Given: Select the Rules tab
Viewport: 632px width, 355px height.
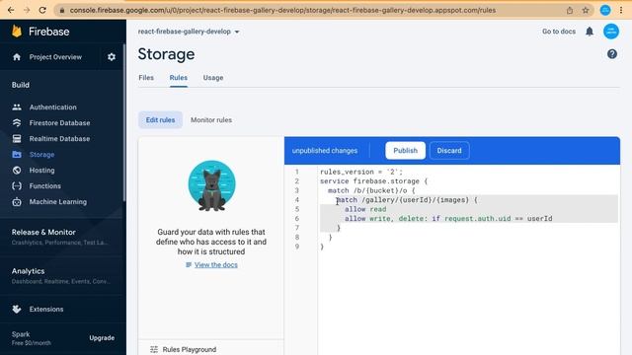Looking at the screenshot, I should click(x=178, y=78).
